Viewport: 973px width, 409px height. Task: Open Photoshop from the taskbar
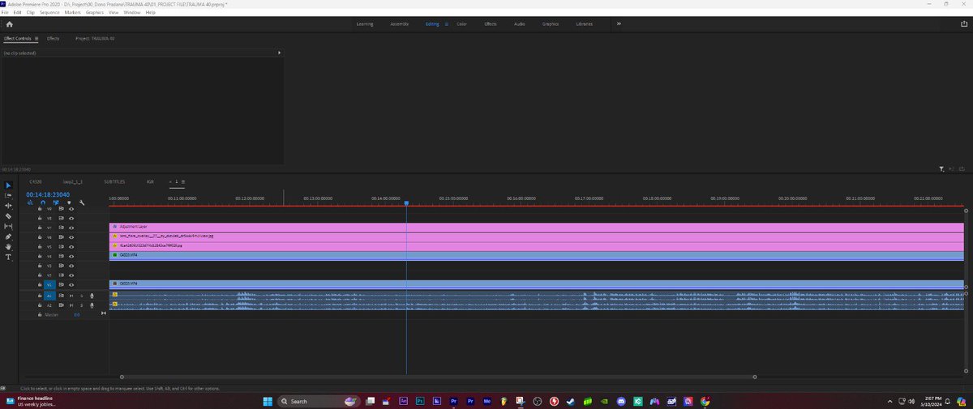[420, 401]
